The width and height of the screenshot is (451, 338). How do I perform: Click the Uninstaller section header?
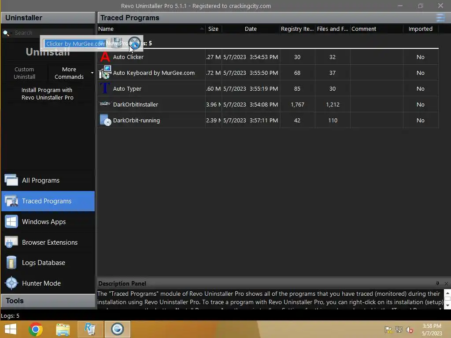tap(48, 18)
